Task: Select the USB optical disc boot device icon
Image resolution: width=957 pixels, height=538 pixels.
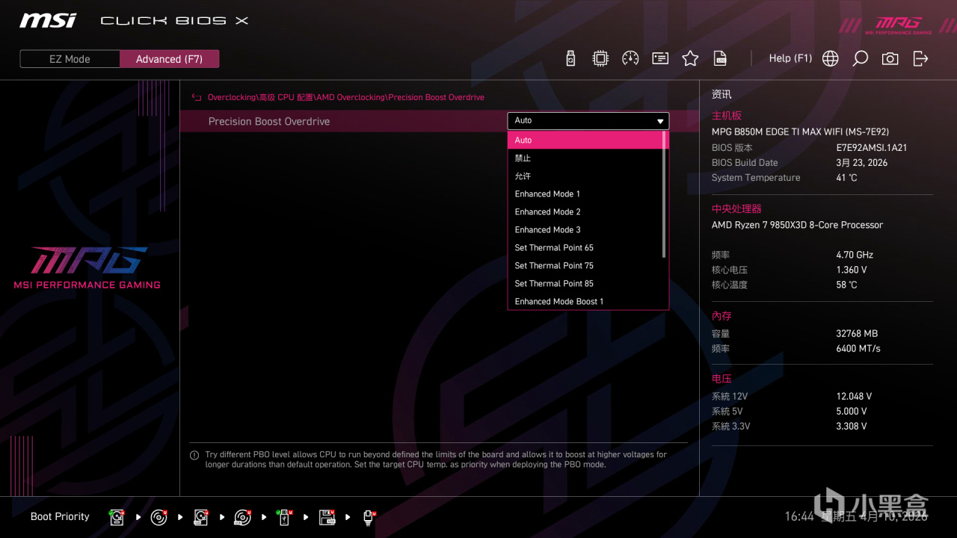Action: click(242, 516)
